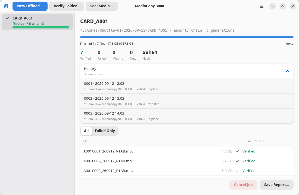299x195 pixels.
Task: Select file A001C002_260912_R1AB.mov
Action: 187,161
